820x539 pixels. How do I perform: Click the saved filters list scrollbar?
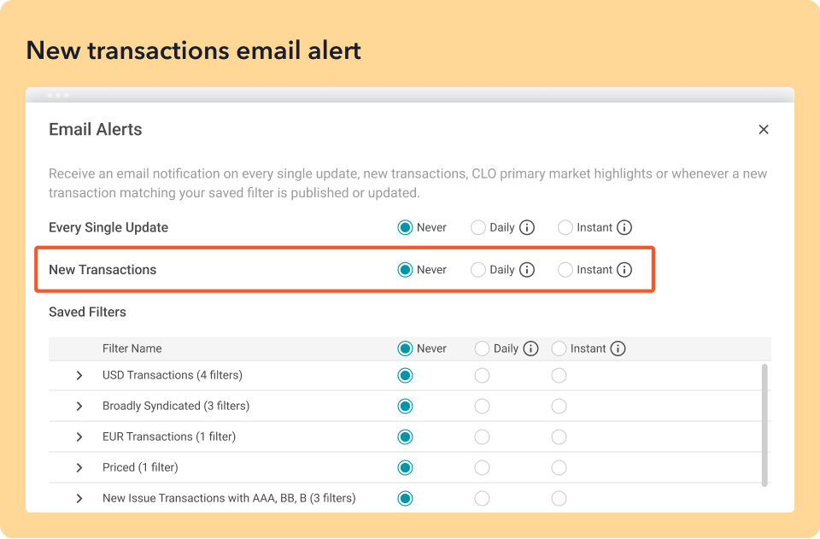click(x=764, y=425)
